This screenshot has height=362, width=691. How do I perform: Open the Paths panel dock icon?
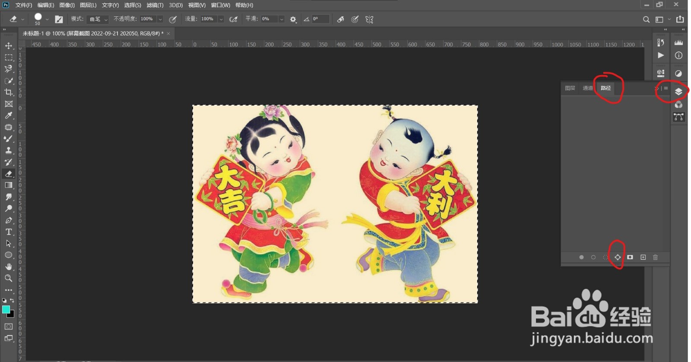coord(678,117)
